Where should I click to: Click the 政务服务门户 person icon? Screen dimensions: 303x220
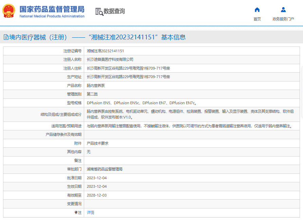coord(283,10)
